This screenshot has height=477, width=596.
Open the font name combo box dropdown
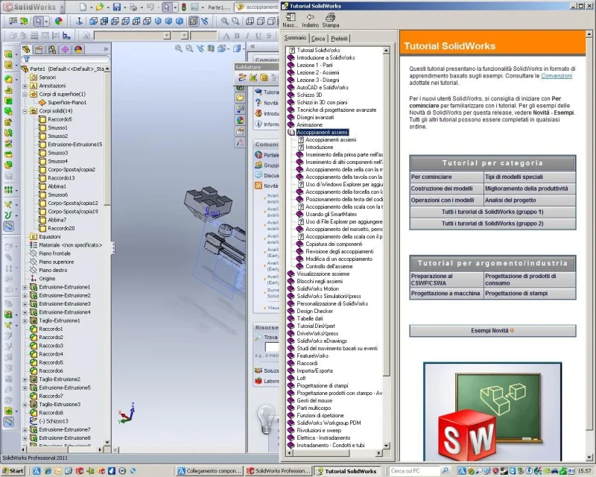pos(166,35)
